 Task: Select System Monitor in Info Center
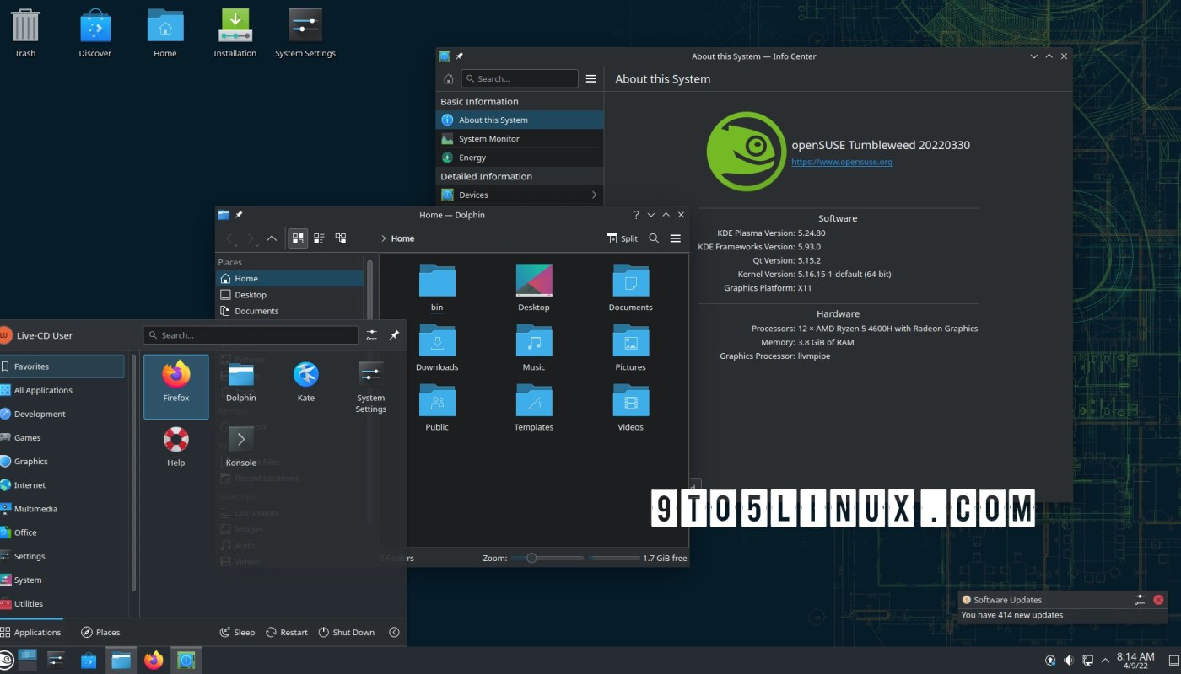tap(520, 138)
